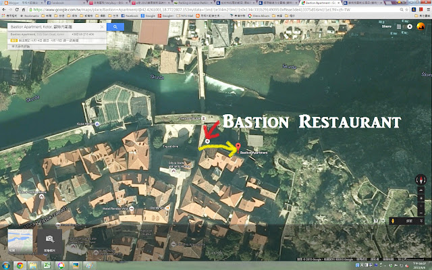Open the Chrome menu button
The width and height of the screenshot is (432, 270).
click(x=428, y=9)
